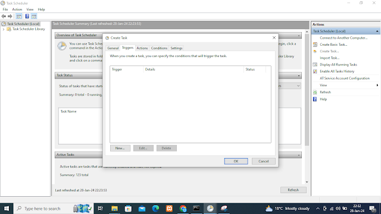
Task: Click Delete trigger button
Action: [x=167, y=148]
